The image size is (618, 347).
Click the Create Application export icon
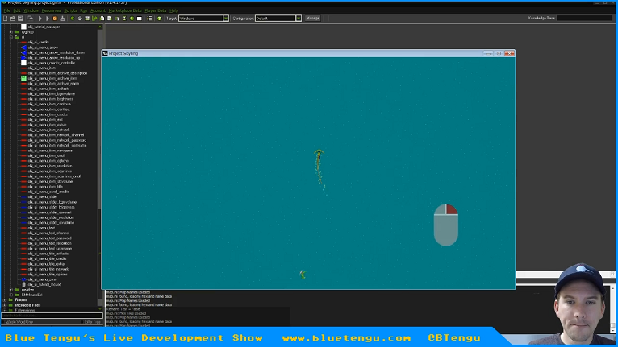tap(30, 19)
